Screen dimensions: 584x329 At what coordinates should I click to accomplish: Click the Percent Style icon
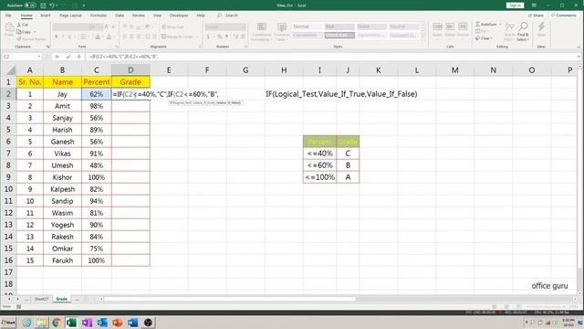point(220,37)
